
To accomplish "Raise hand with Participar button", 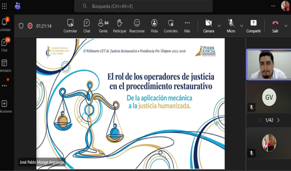I will (120, 25).
